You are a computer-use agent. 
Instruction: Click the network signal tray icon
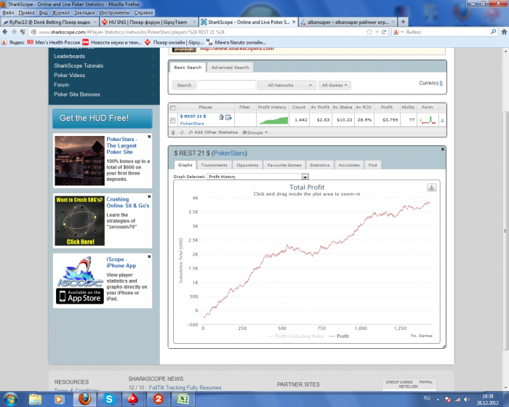point(457,399)
